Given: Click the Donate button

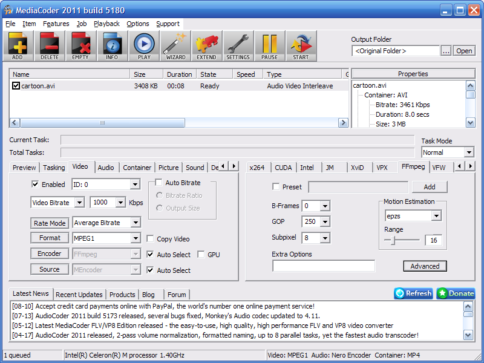Looking at the screenshot, I should [x=456, y=293].
